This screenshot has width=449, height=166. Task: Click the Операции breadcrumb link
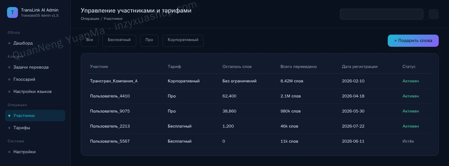point(90,19)
